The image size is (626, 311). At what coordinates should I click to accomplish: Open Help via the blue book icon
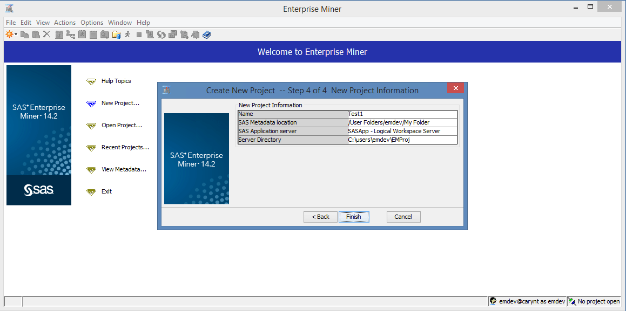(x=207, y=34)
